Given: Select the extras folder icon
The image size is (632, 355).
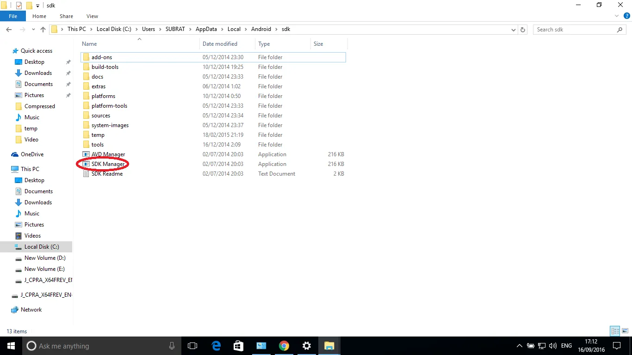Looking at the screenshot, I should point(86,86).
